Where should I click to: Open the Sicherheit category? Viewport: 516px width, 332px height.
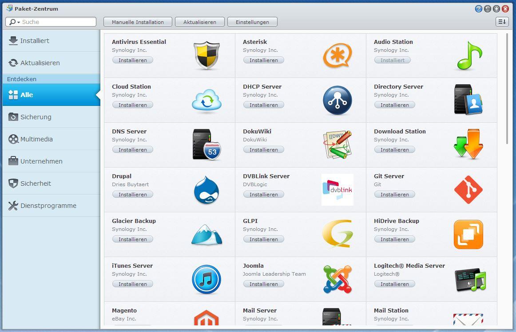[x=52, y=183]
